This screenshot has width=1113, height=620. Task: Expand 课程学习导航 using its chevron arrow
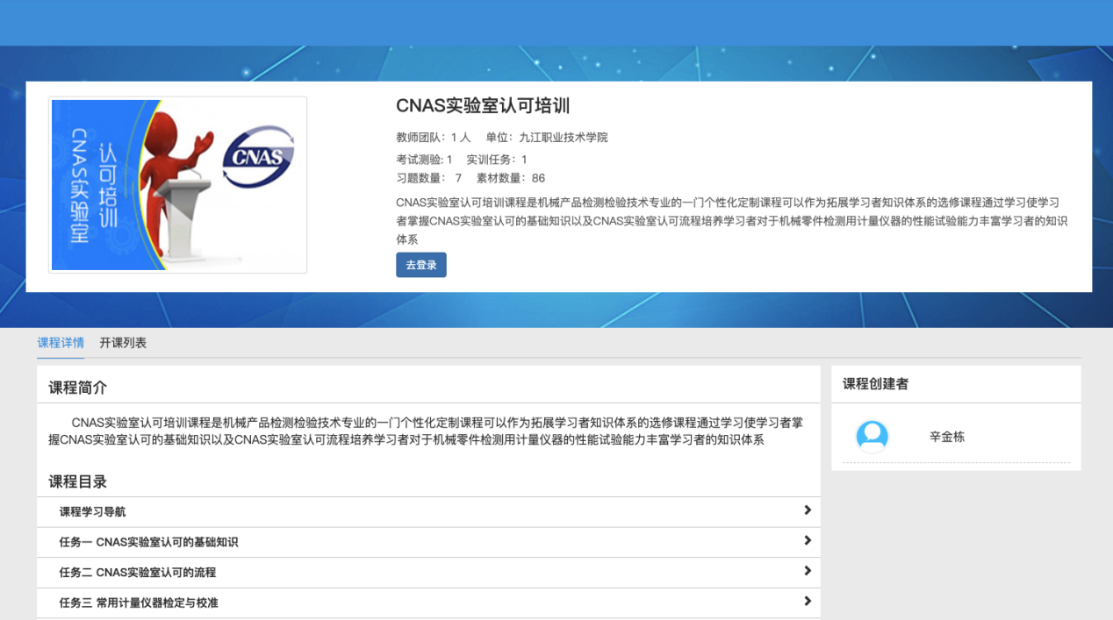tap(807, 510)
